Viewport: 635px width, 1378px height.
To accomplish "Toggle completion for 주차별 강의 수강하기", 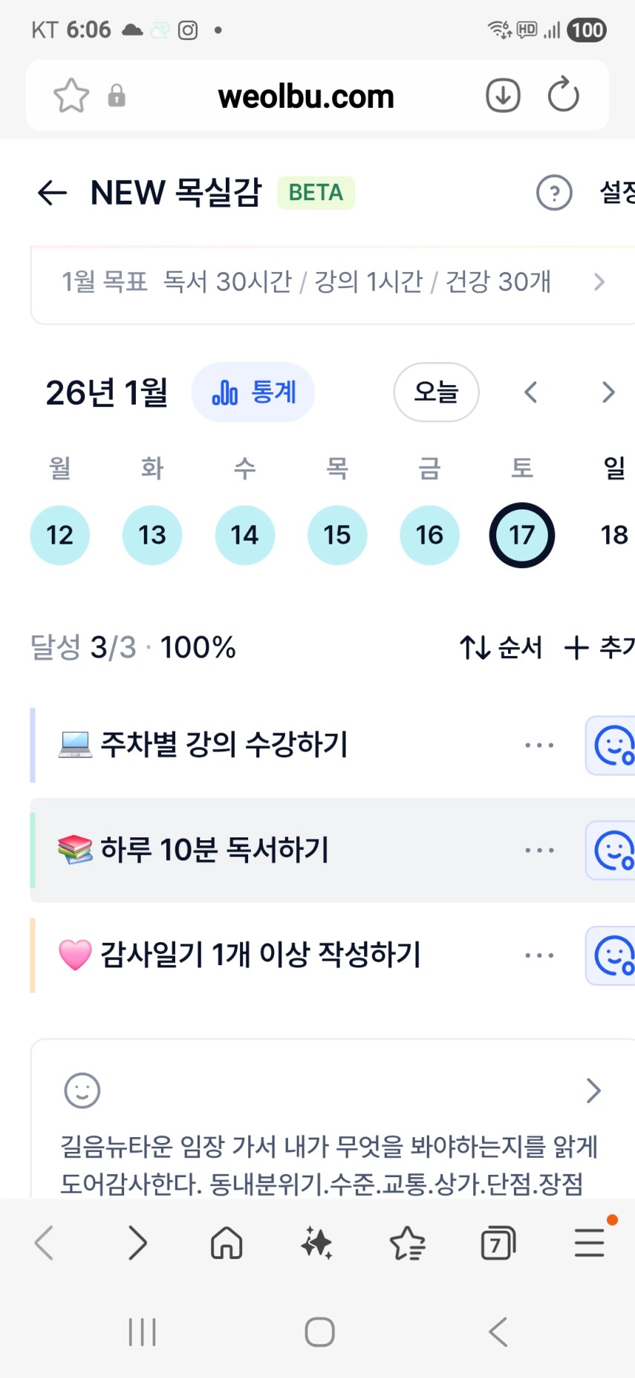I will coord(613,745).
